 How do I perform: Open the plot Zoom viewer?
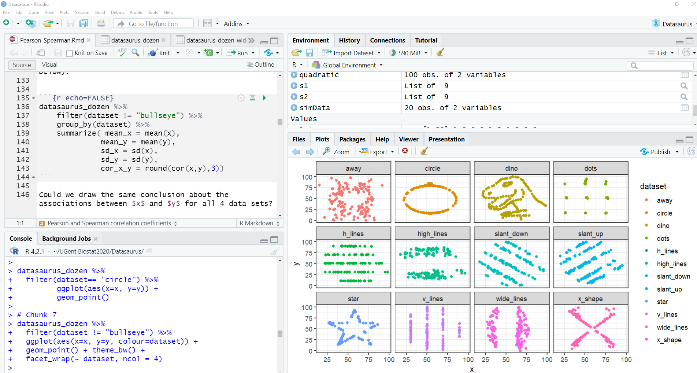[x=336, y=152]
